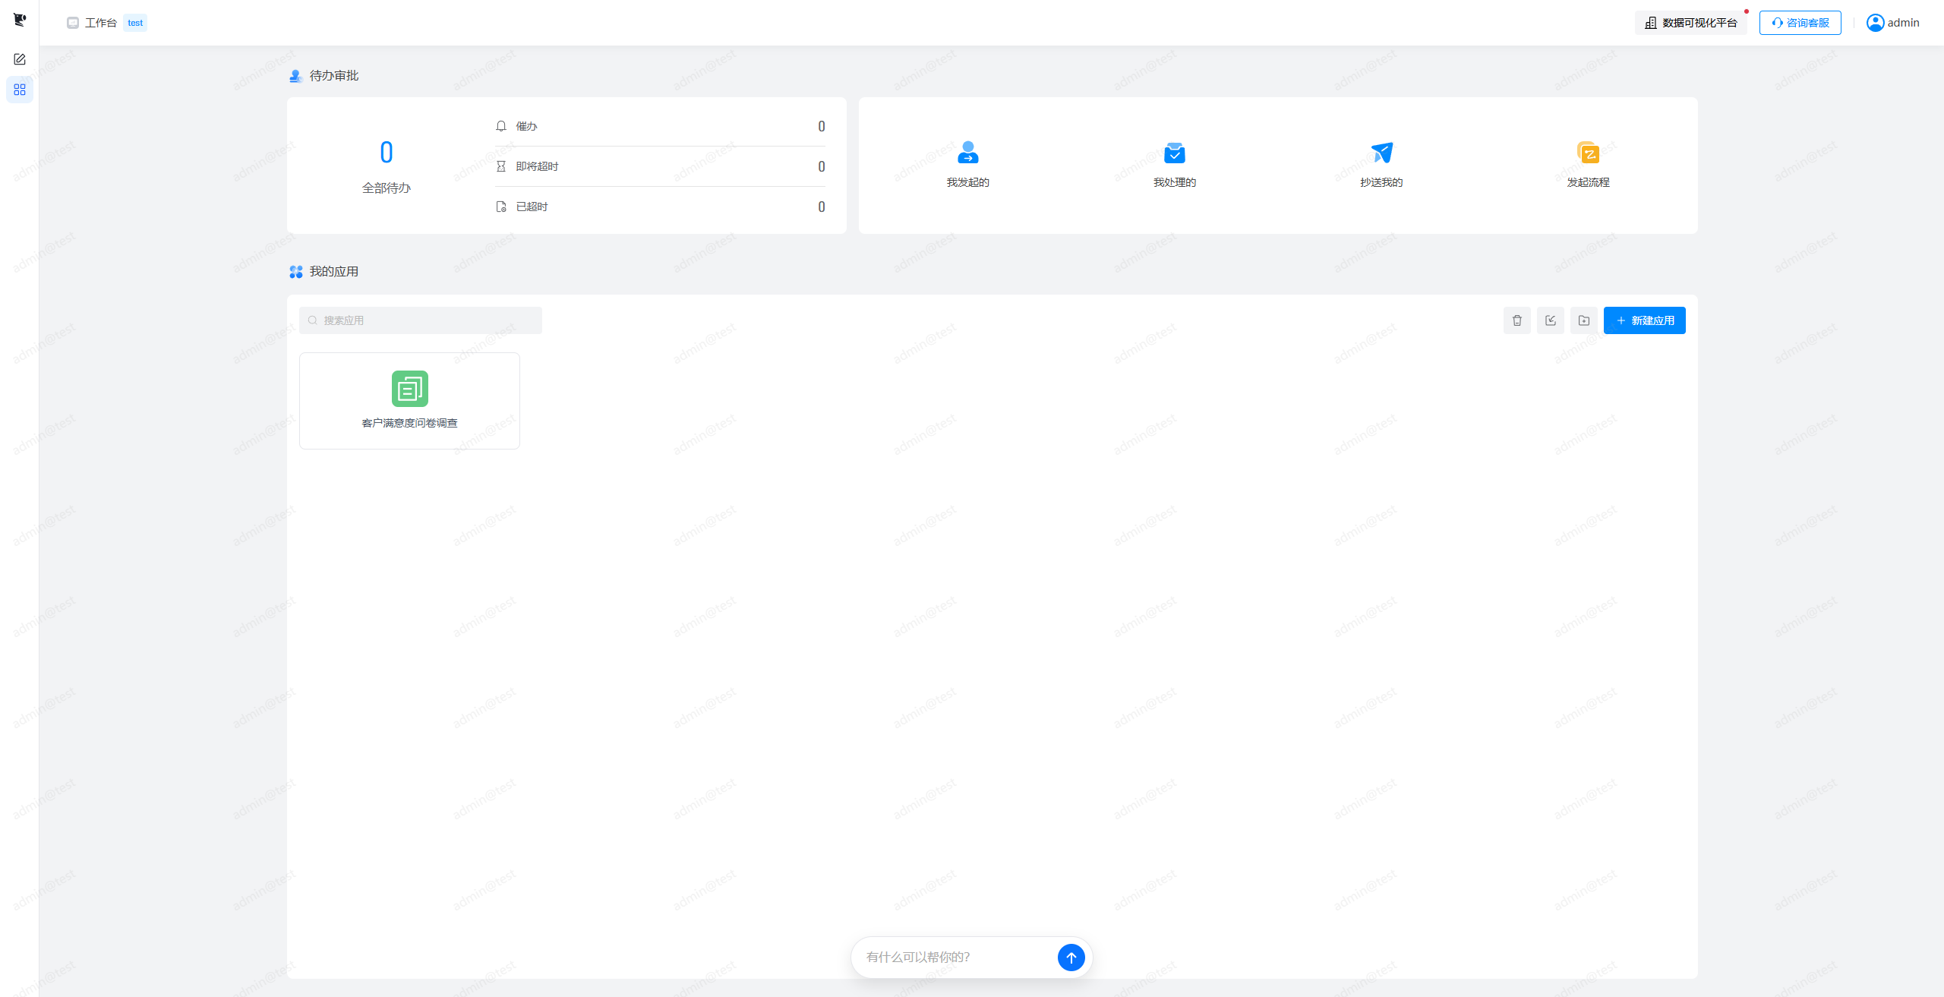Screen dimensions: 1944x997
Task: Click the 已超时 count value
Action: (822, 207)
